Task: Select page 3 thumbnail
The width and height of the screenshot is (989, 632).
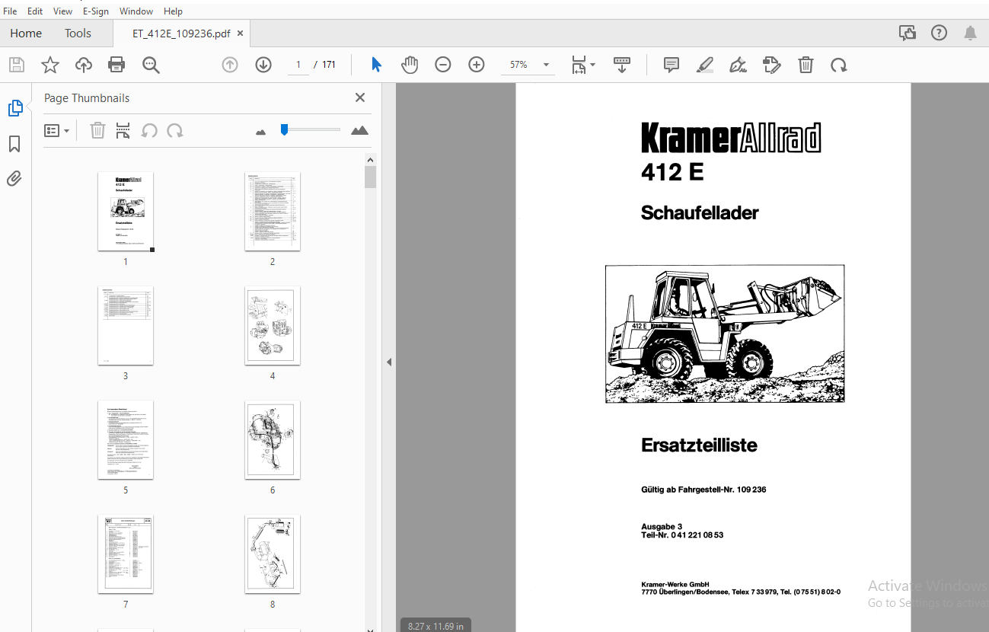Action: coord(126,325)
